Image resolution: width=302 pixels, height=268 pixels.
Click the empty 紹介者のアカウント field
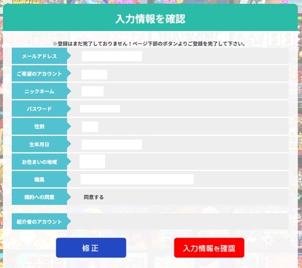pyautogui.click(x=178, y=221)
